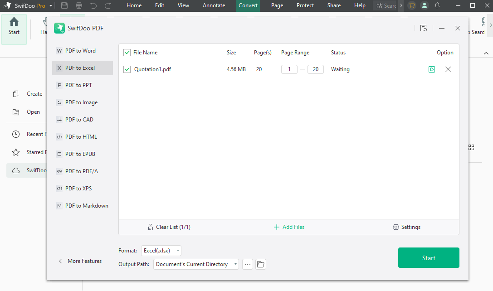Switch to the Annotate menu

(214, 5)
